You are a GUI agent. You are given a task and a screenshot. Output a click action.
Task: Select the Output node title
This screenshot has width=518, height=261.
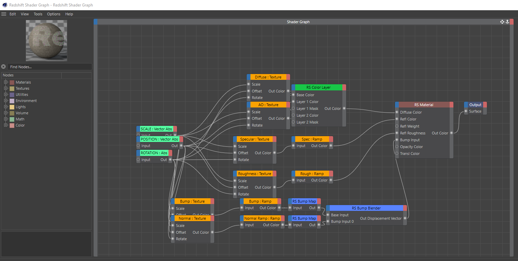pos(475,105)
